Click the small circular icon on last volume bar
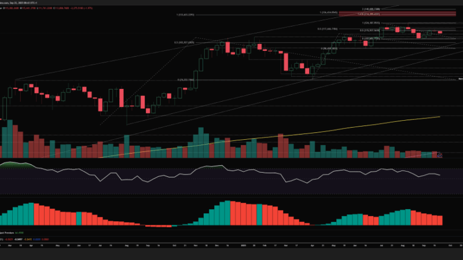 [440, 155]
